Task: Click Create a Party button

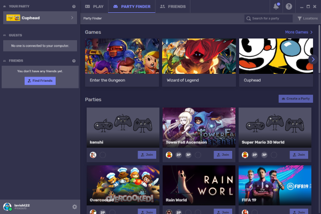Action: [x=296, y=98]
